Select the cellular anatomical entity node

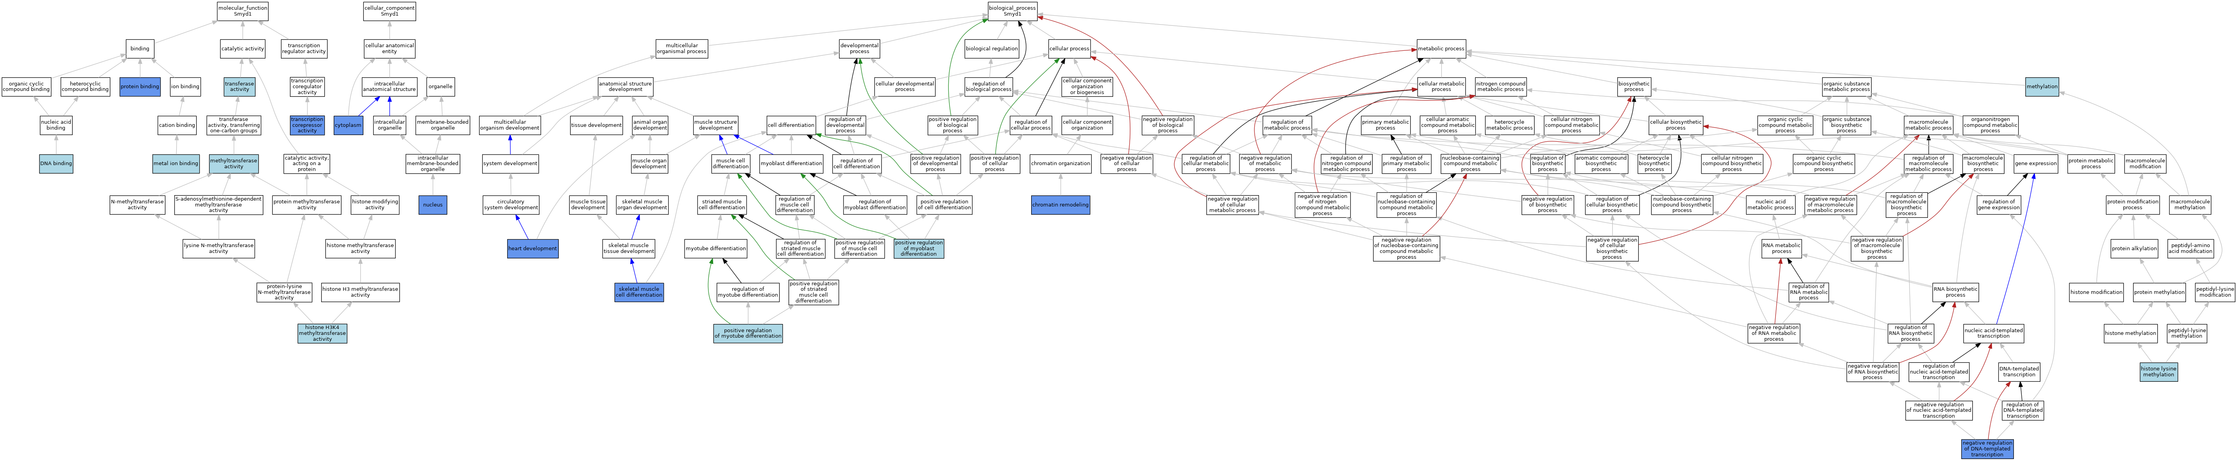click(389, 49)
